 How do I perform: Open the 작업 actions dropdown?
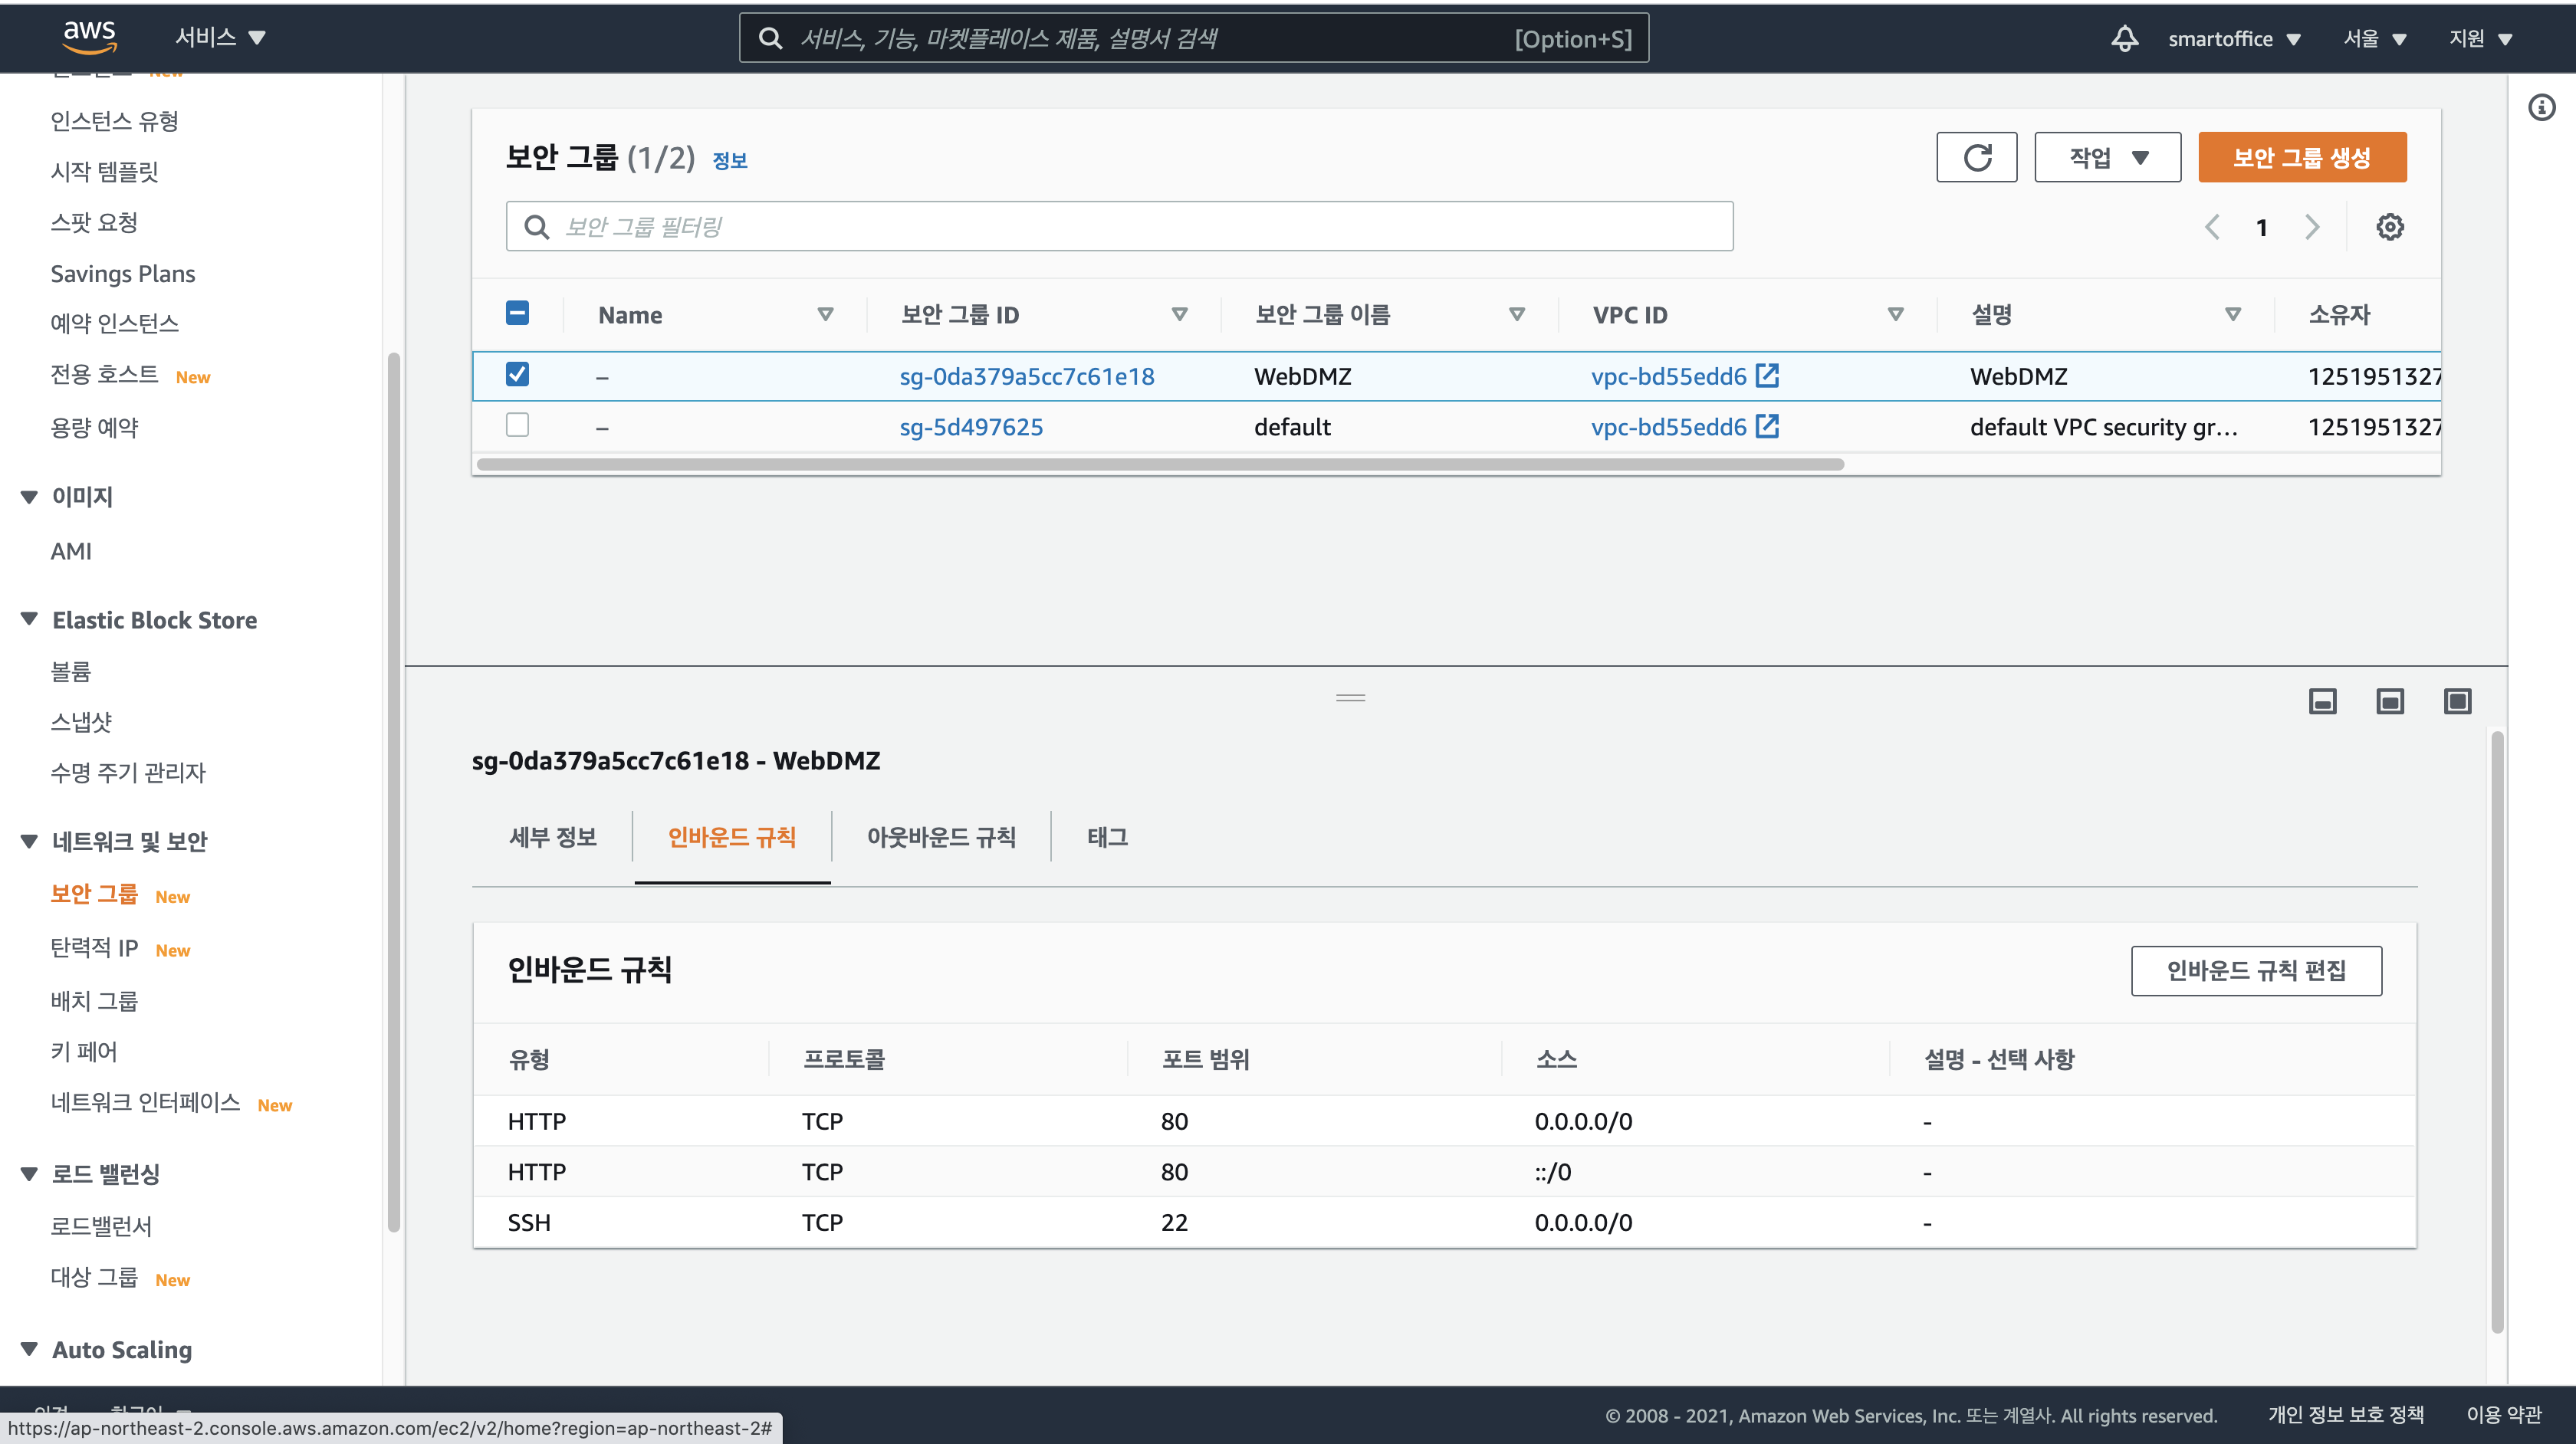[x=2107, y=157]
